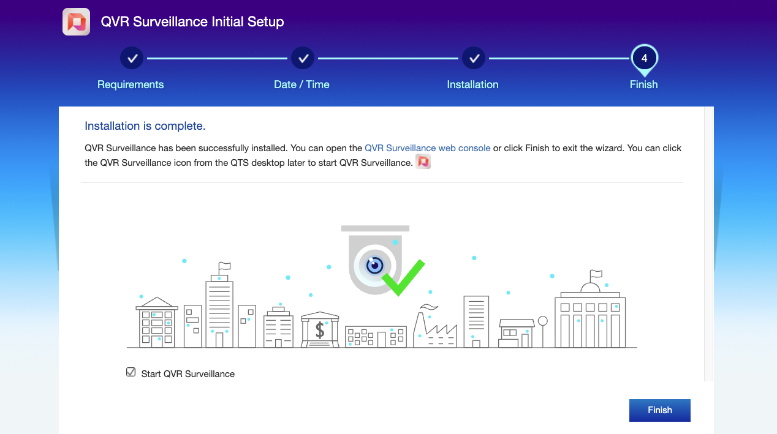Click the 'Installation is complete.' heading

(145, 126)
